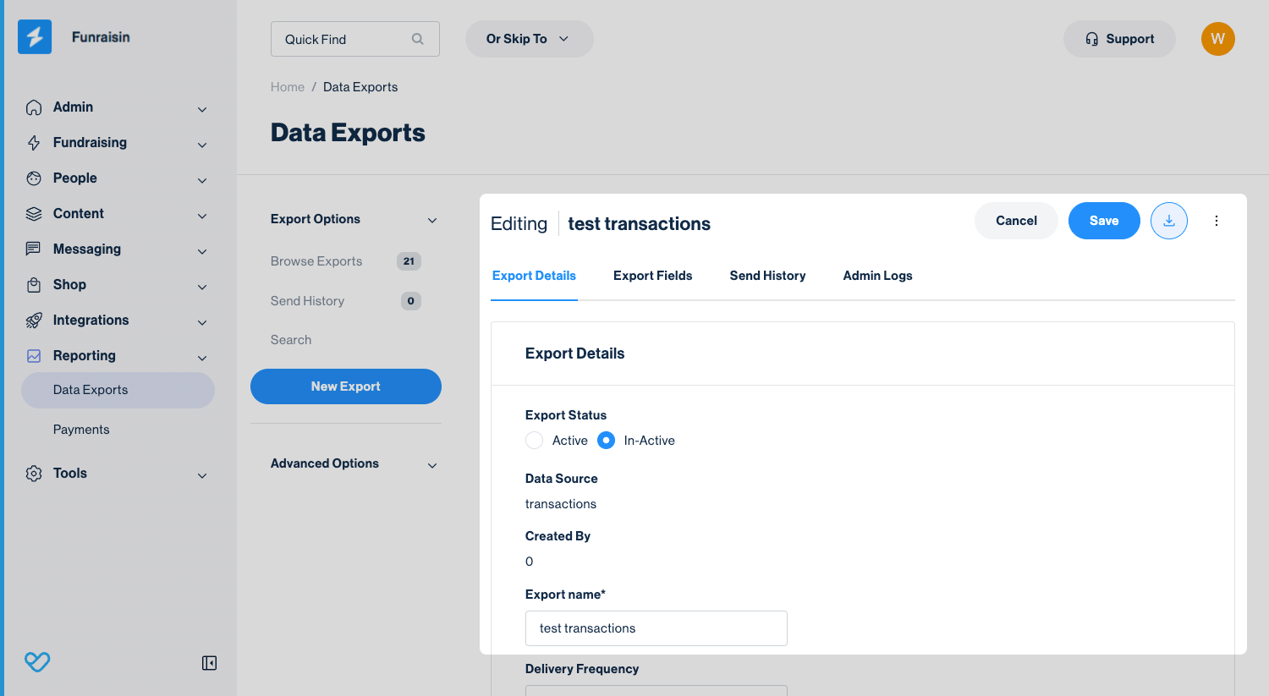The width and height of the screenshot is (1269, 696).
Task: Click the New Export button
Action: pyautogui.click(x=345, y=386)
